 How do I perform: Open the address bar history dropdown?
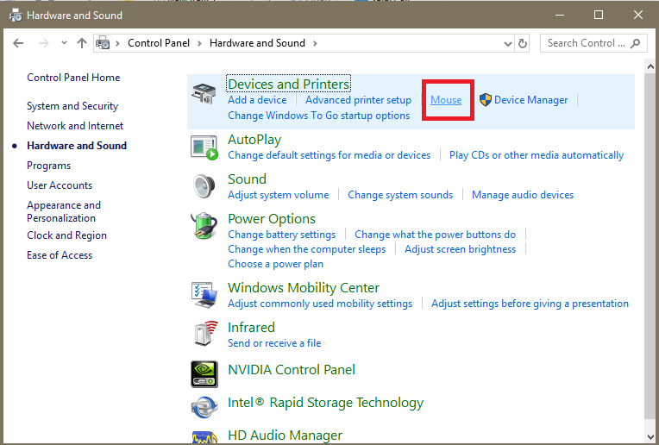(508, 44)
